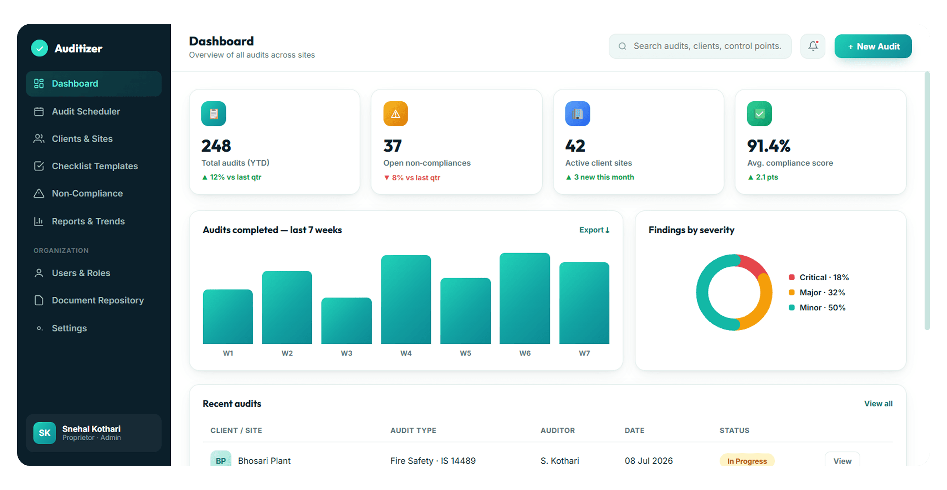Click the CLIENT / SITE column header
The height and width of the screenshot is (490, 947).
tap(236, 430)
